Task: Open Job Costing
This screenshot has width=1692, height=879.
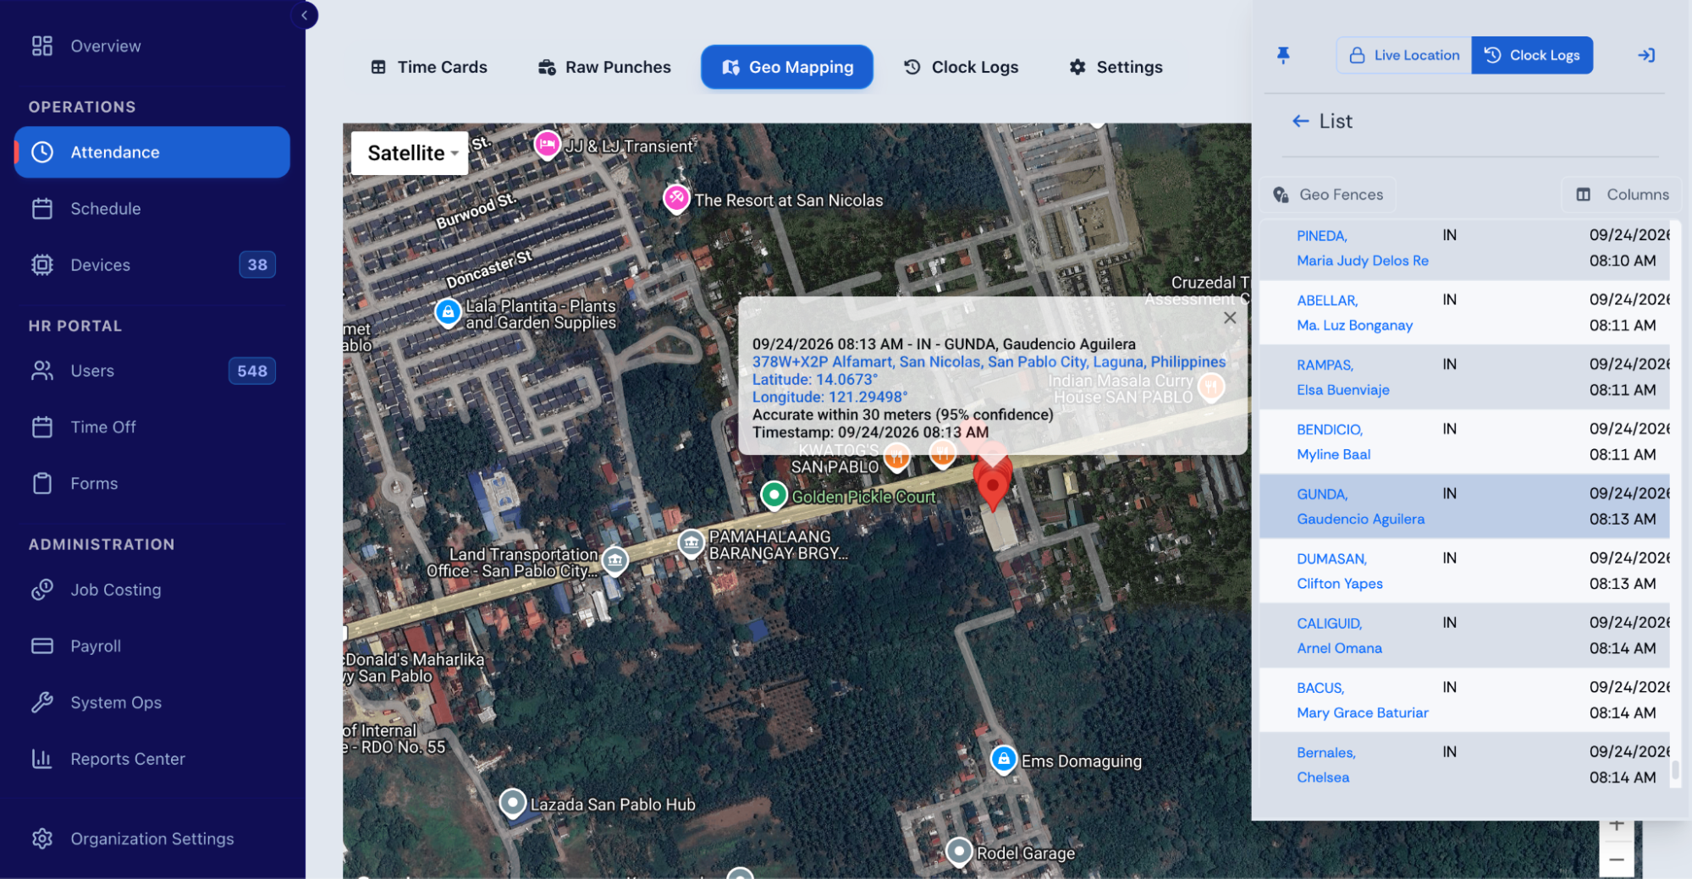Action: click(x=152, y=590)
